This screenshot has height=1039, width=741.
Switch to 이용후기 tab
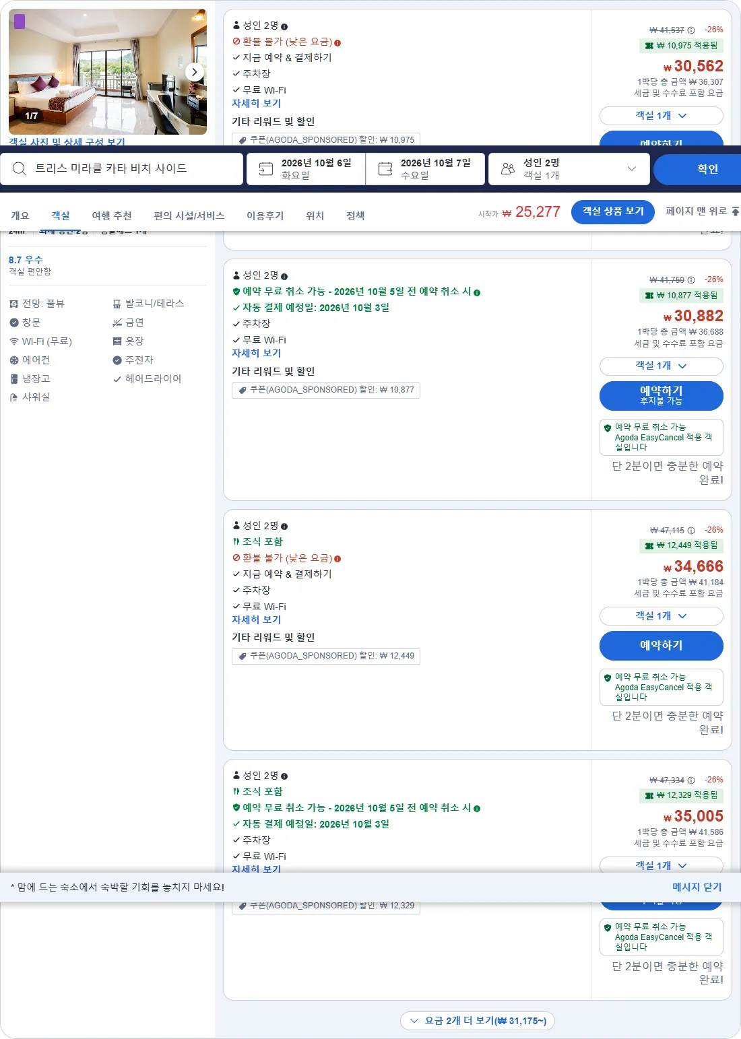pyautogui.click(x=265, y=215)
